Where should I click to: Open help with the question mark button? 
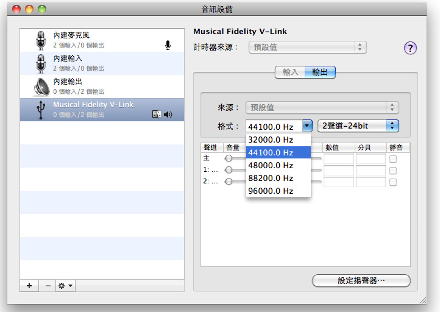(x=410, y=48)
